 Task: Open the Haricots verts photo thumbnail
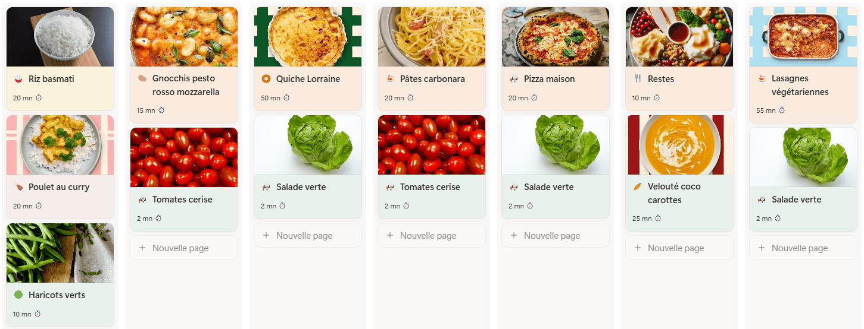click(x=60, y=253)
